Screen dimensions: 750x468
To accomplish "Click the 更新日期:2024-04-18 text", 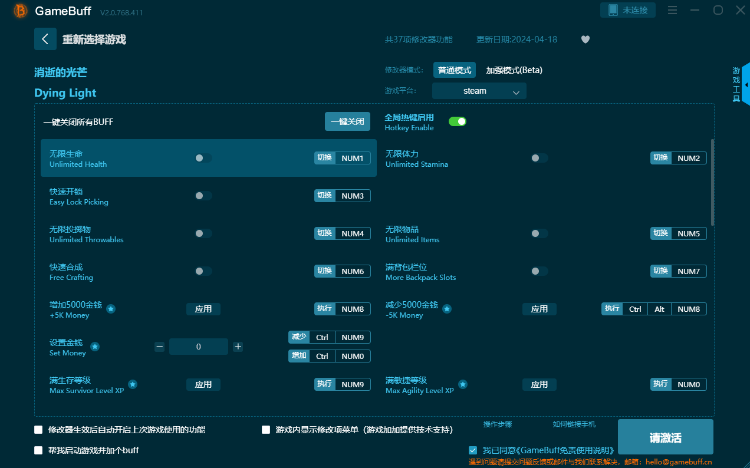I will [517, 39].
